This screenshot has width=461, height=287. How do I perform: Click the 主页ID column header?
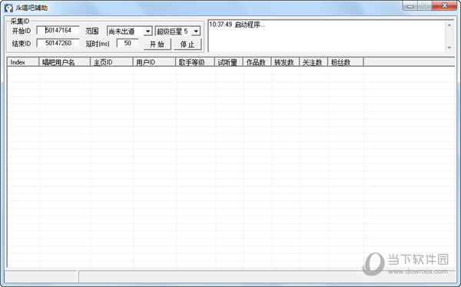click(111, 62)
